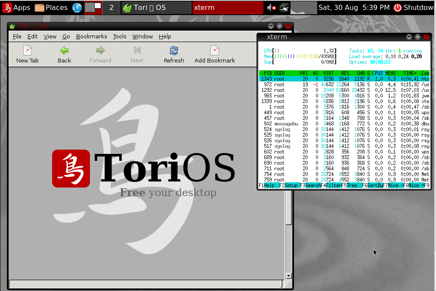Click F5 Tree in htop
The width and height of the screenshot is (436, 291).
coord(352,185)
